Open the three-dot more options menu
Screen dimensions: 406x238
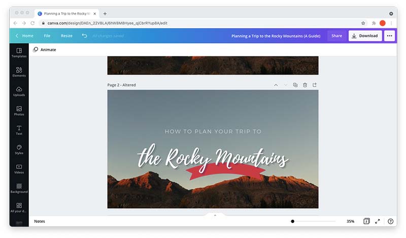point(389,36)
